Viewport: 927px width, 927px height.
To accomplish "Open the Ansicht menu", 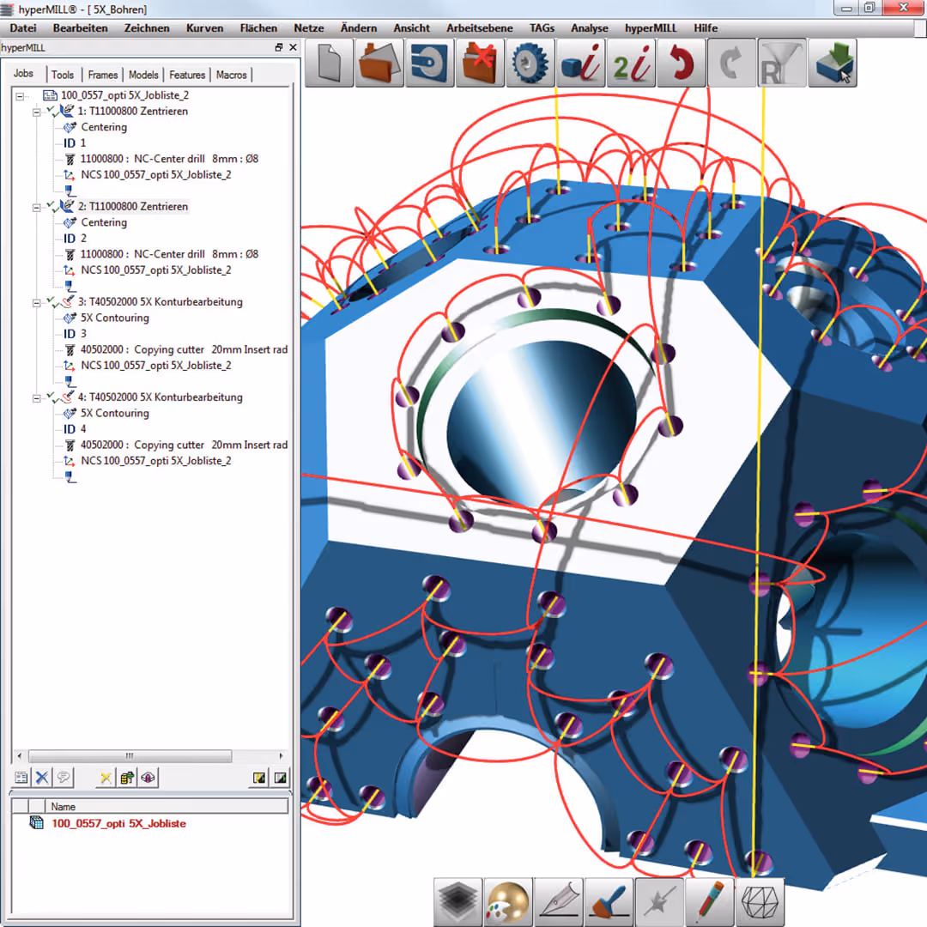I will (x=411, y=27).
